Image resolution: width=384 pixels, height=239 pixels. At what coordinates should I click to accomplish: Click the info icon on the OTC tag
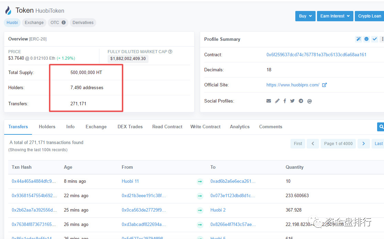64,23
